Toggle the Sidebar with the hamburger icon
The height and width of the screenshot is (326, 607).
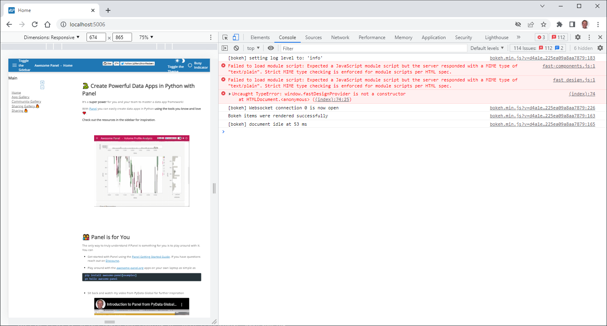(14, 65)
